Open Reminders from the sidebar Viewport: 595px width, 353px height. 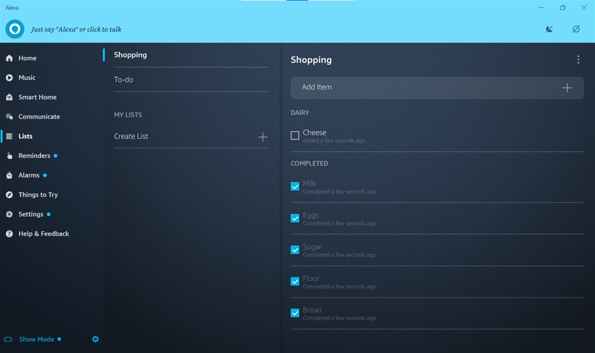34,155
